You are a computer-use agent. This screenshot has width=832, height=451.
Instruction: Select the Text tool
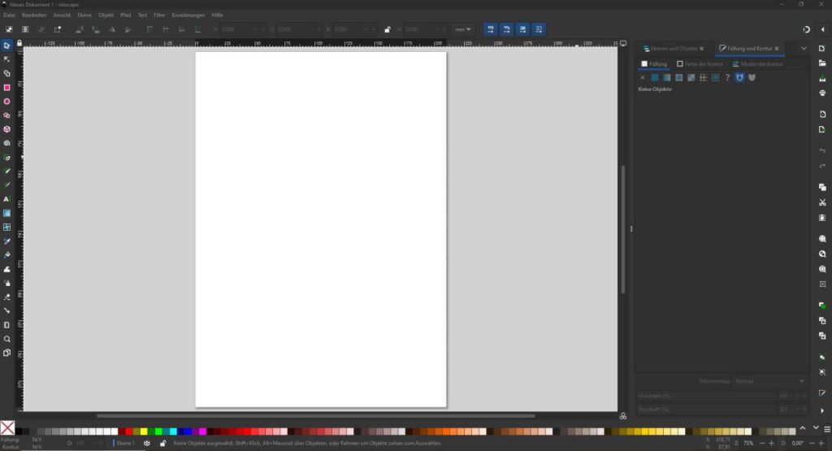pos(6,200)
